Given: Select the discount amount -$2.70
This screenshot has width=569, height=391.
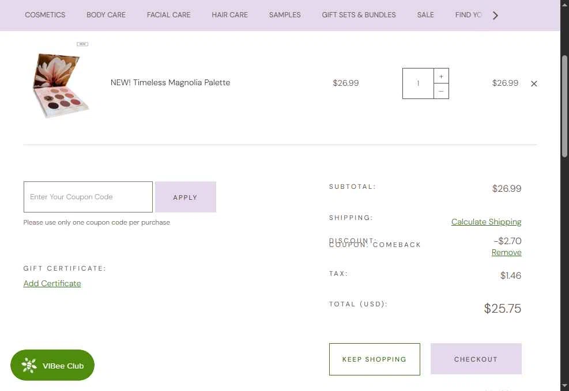Looking at the screenshot, I should [508, 241].
